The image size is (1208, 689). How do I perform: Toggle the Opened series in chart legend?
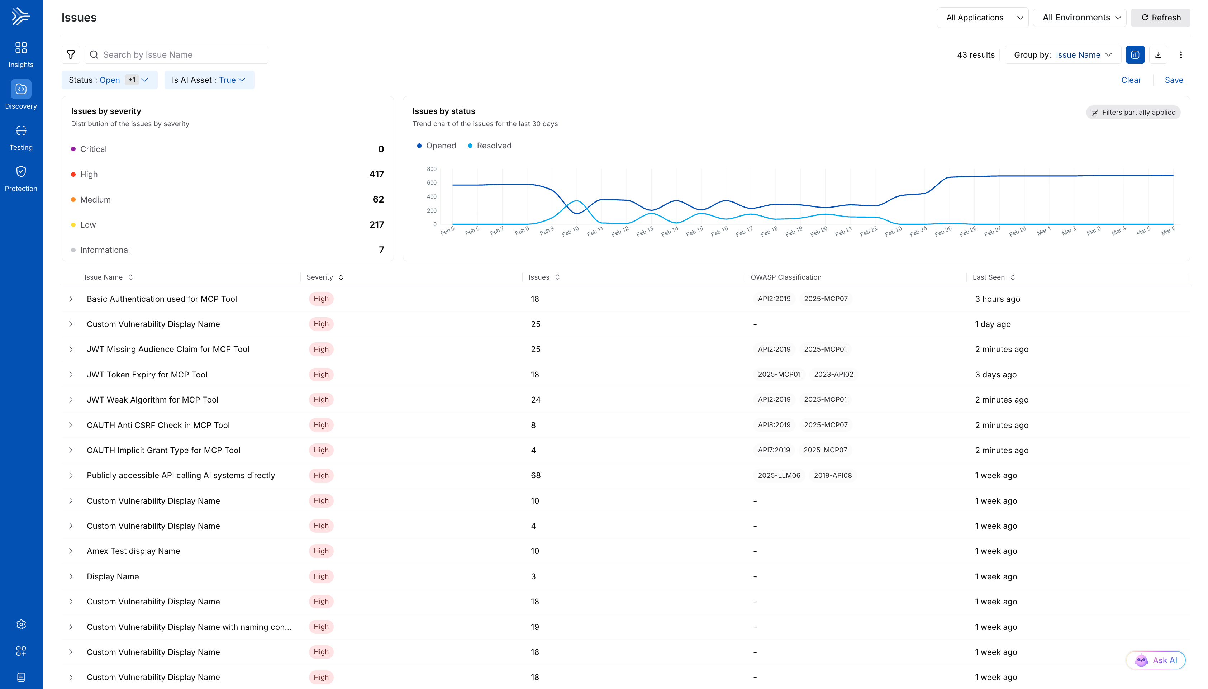[436, 146]
